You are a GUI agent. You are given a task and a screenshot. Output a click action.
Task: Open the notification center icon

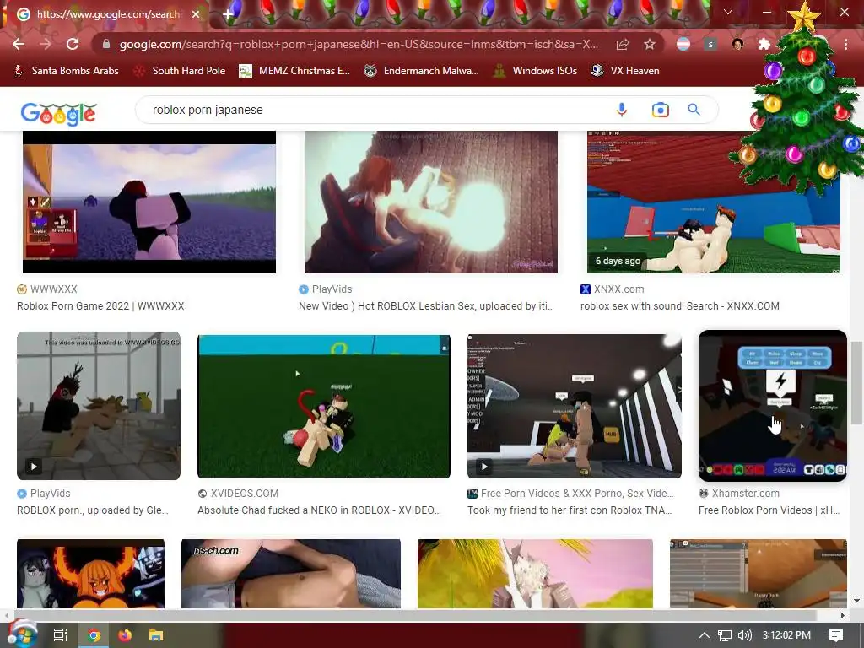tap(836, 635)
